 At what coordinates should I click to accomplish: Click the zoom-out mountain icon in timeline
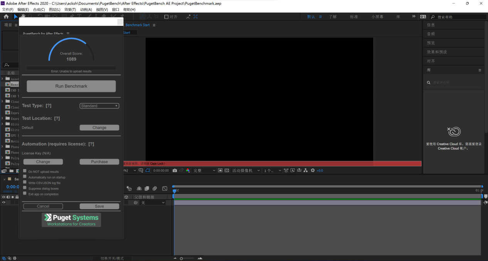175,258
